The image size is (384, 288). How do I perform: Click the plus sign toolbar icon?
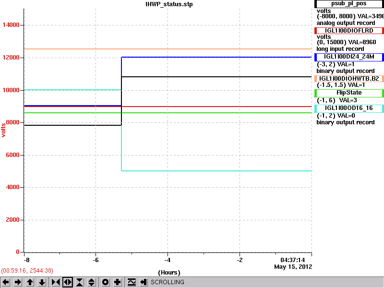click(117, 282)
